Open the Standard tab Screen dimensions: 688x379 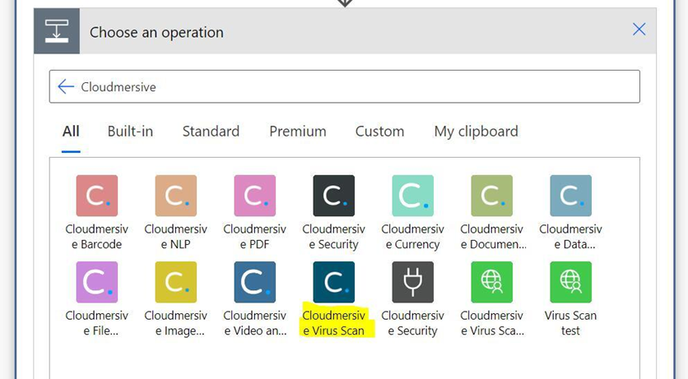tap(211, 131)
